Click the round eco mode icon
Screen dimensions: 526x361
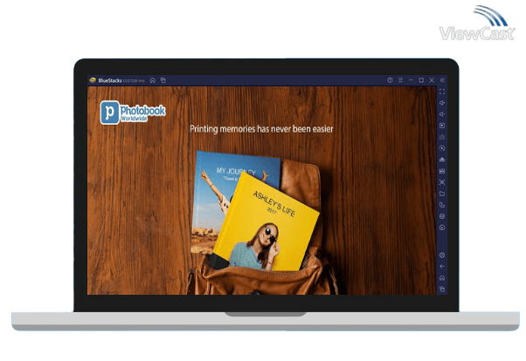(442, 228)
